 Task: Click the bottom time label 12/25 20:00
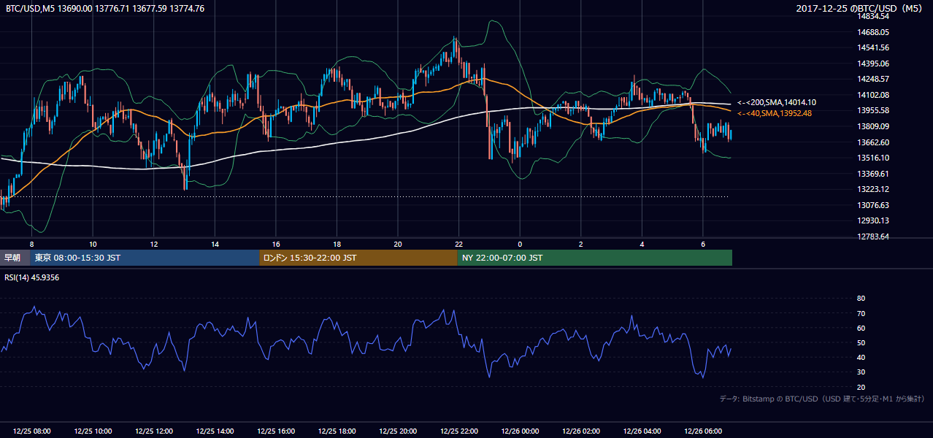pyautogui.click(x=397, y=431)
